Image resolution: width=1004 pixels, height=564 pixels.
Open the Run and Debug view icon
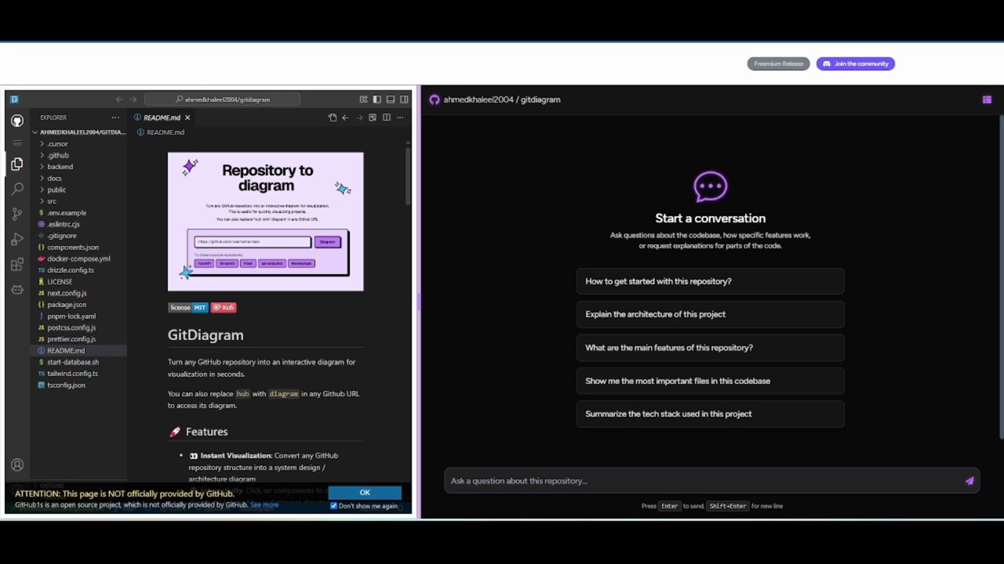click(x=17, y=239)
